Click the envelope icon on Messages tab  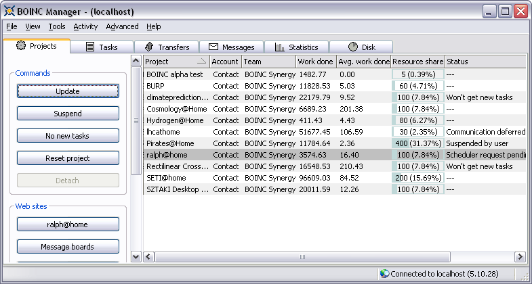pyautogui.click(x=213, y=47)
